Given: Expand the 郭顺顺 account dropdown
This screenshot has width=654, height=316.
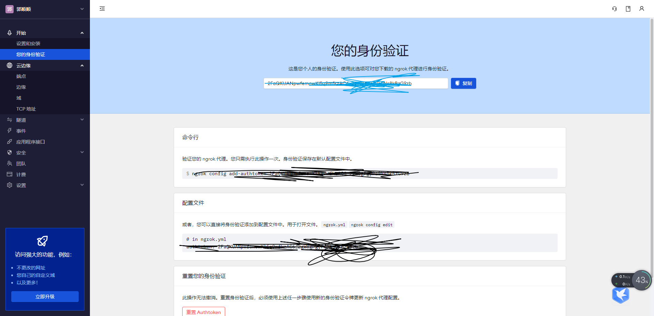Looking at the screenshot, I should pyautogui.click(x=82, y=9).
